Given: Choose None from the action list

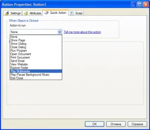Looking at the screenshot, I should pyautogui.click(x=36, y=37).
